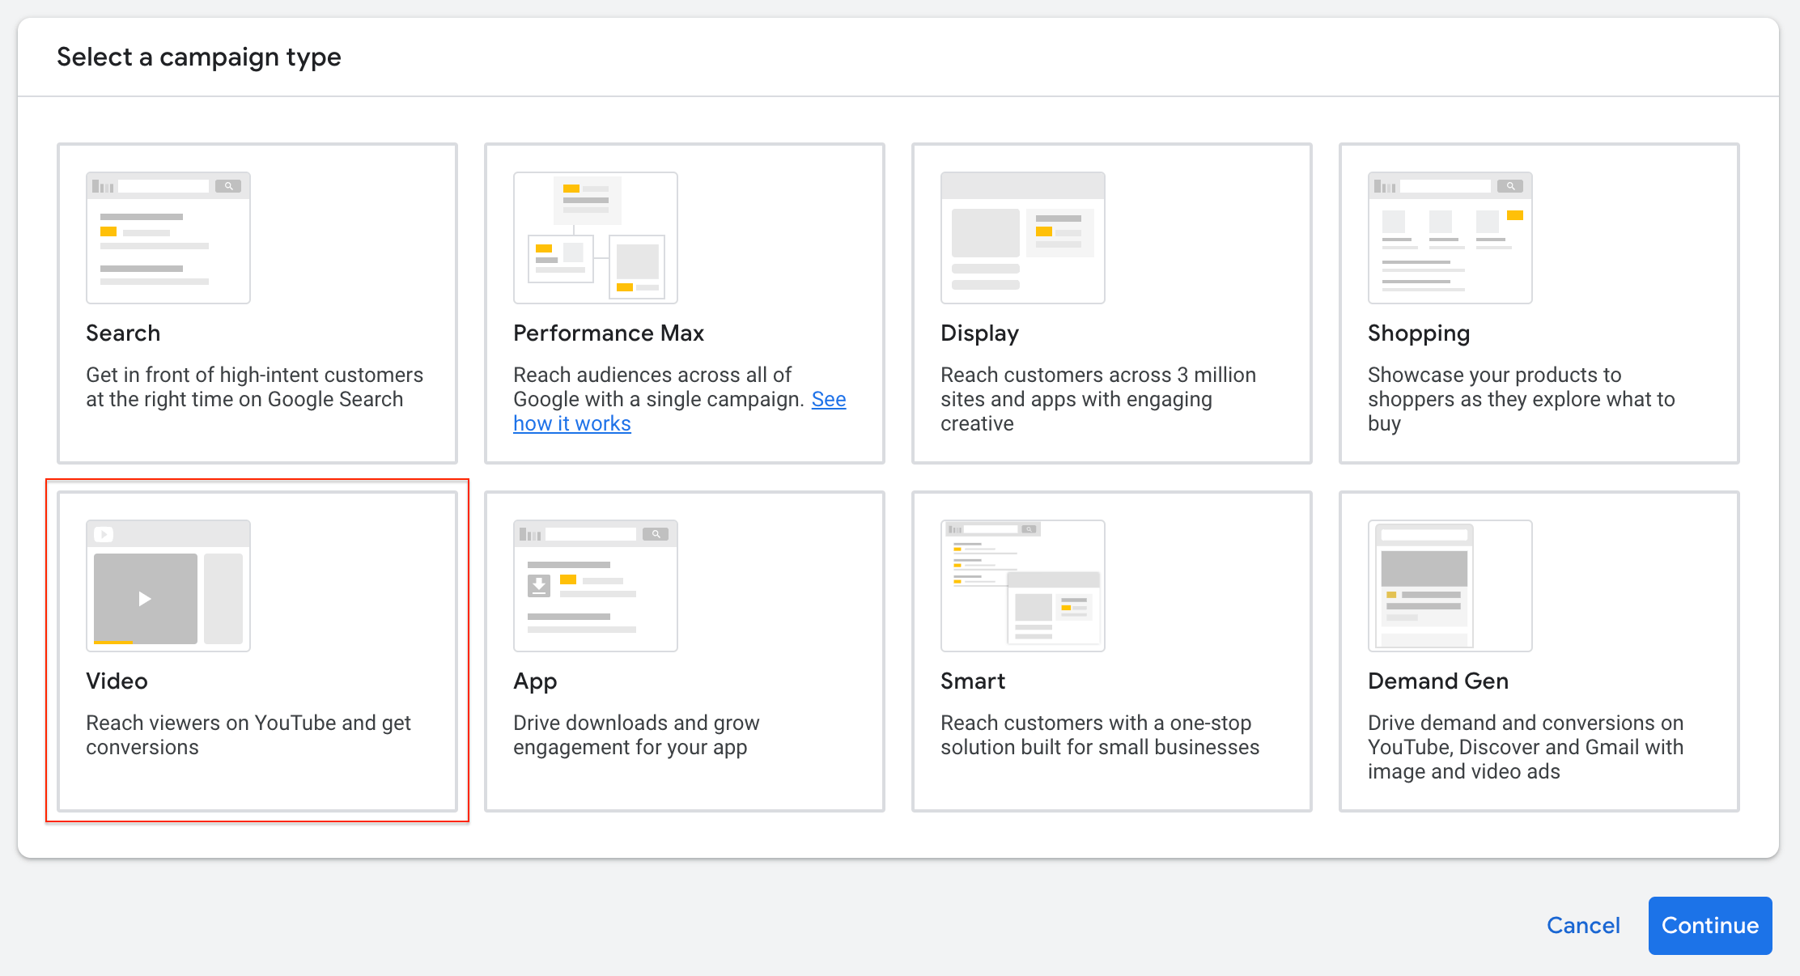Open the "See how it works" link

tap(572, 423)
